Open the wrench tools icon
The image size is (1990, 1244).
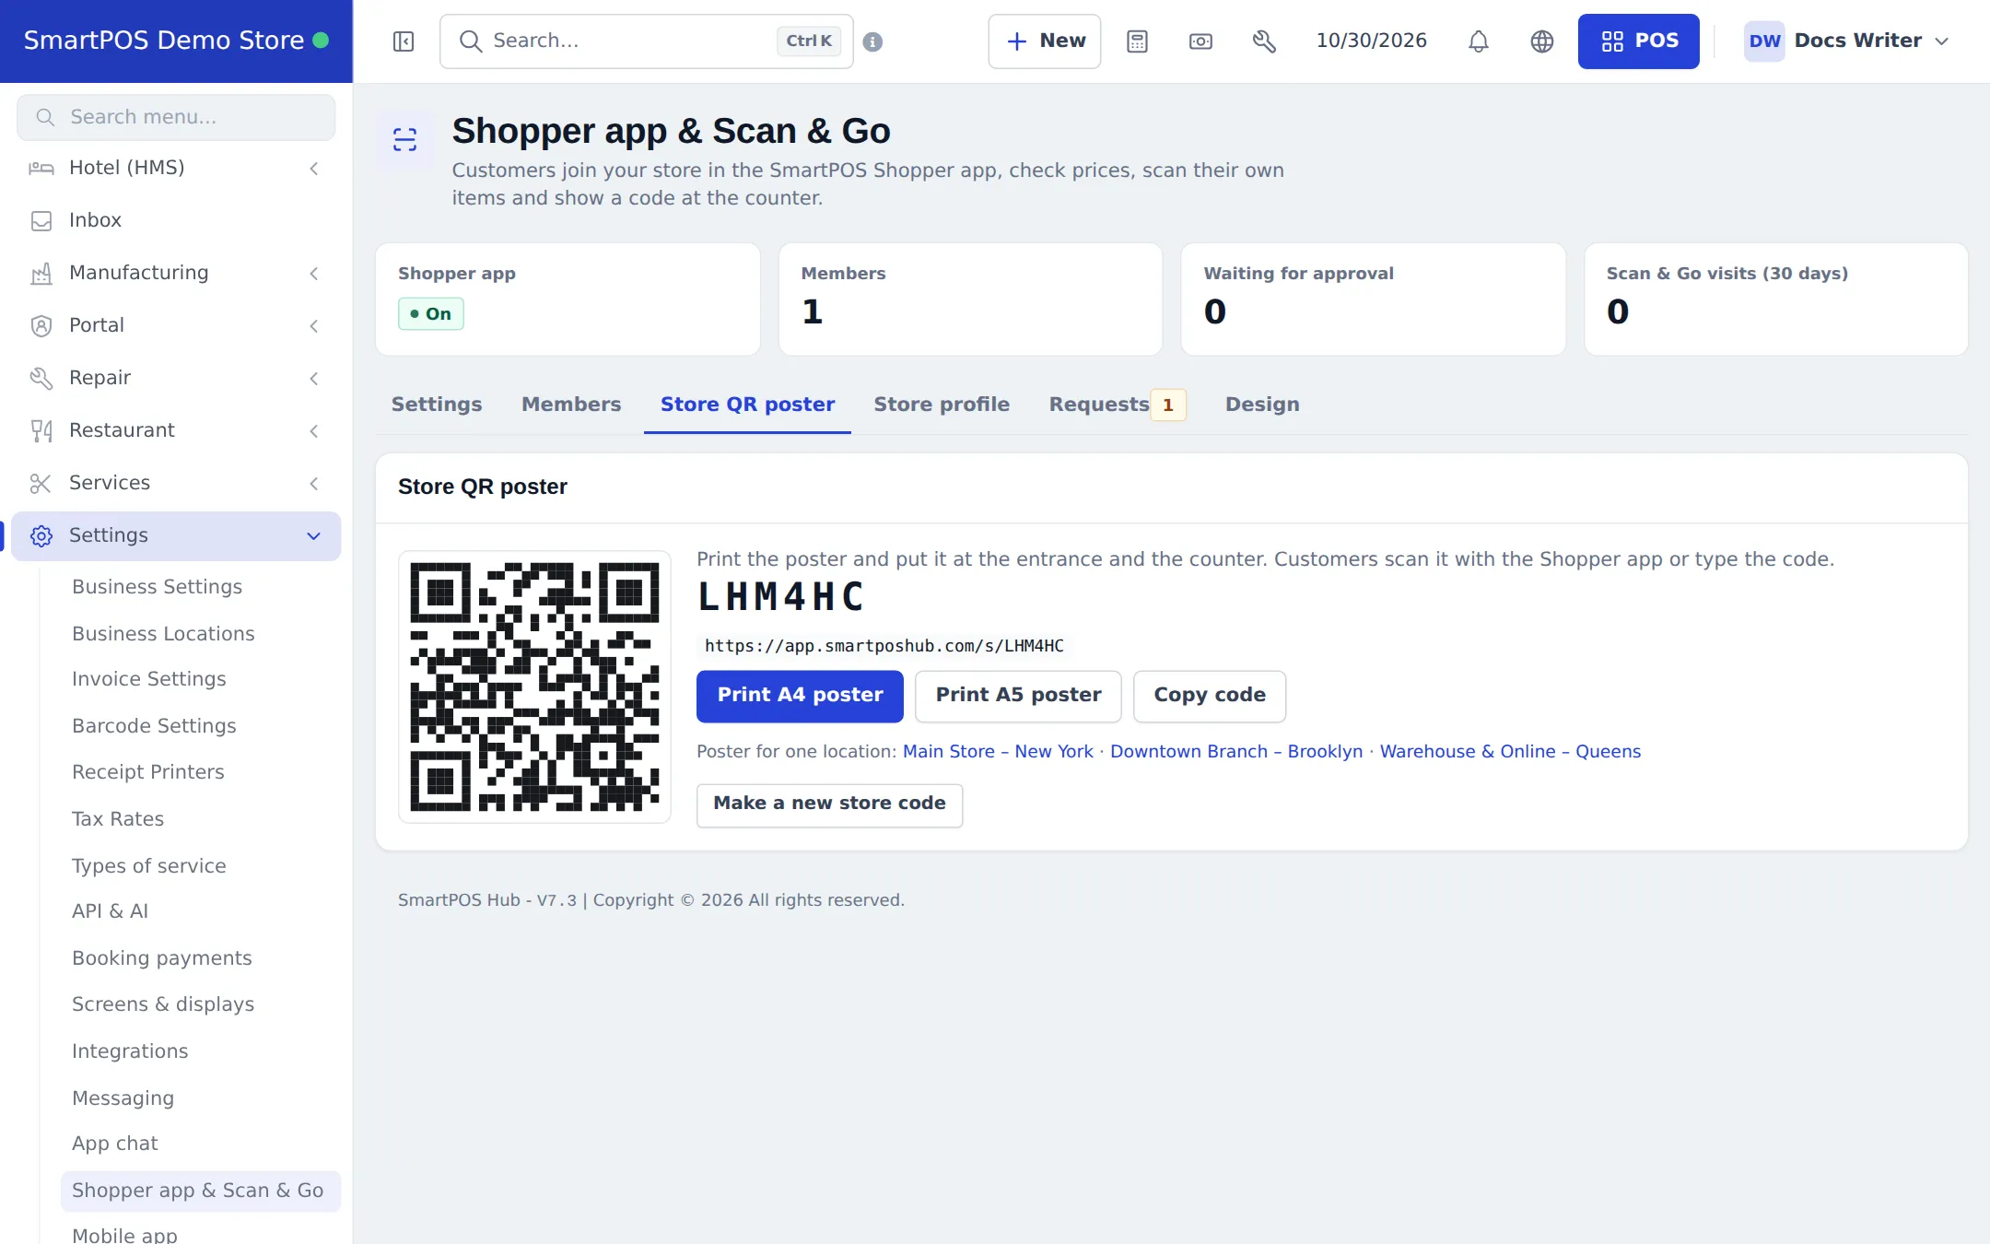pyautogui.click(x=1264, y=41)
